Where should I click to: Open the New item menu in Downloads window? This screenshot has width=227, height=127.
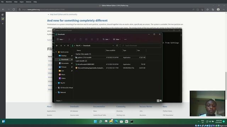coord(61,39)
